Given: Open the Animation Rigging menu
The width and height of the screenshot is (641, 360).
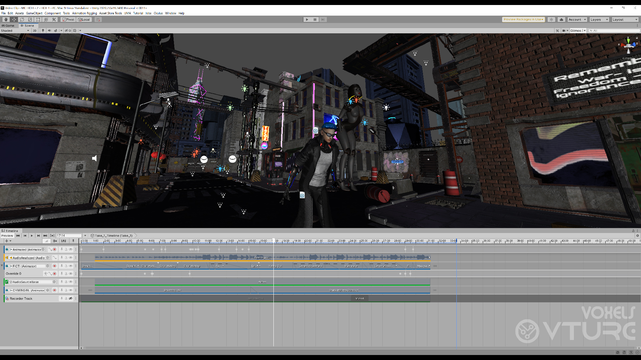Looking at the screenshot, I should (84, 13).
